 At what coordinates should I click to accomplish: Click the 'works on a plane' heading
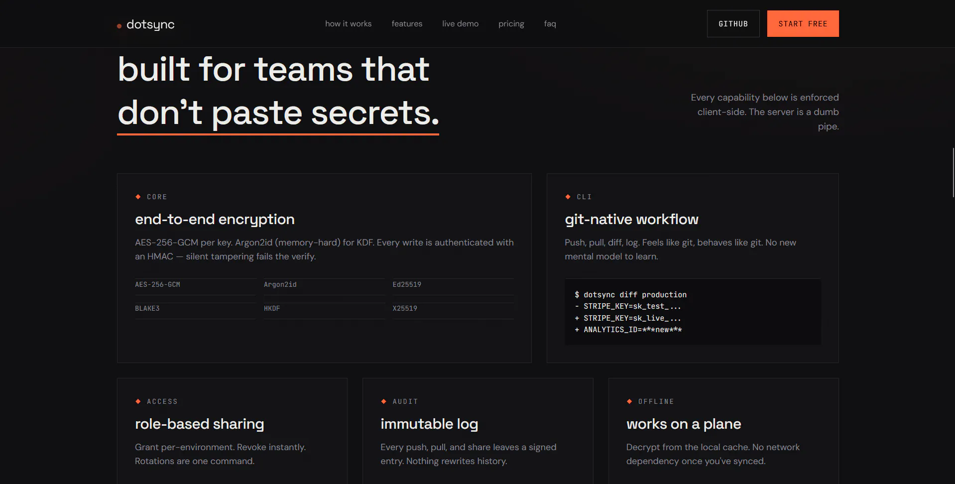point(684,424)
